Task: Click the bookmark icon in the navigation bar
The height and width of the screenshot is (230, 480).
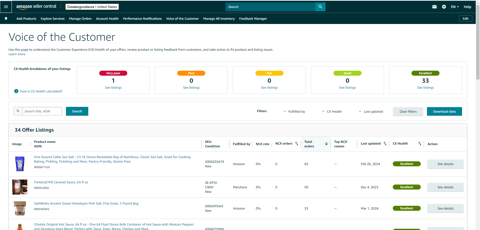Action: [6, 18]
